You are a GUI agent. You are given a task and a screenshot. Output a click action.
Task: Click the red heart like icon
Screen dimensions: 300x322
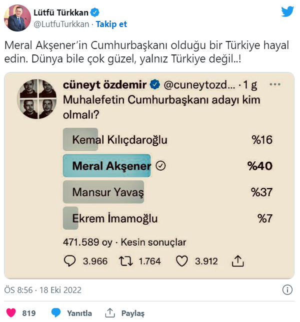coord(10,313)
